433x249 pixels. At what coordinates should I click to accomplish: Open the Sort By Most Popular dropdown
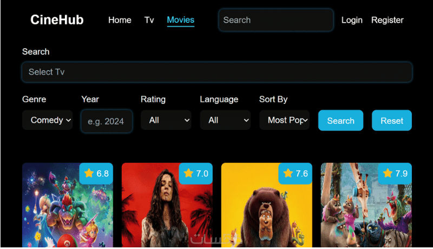click(x=285, y=120)
